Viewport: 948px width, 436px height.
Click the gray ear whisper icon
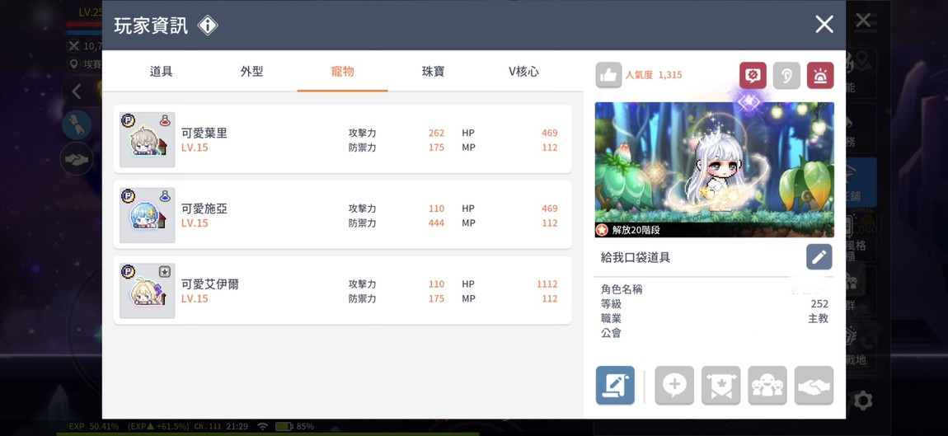(x=786, y=75)
